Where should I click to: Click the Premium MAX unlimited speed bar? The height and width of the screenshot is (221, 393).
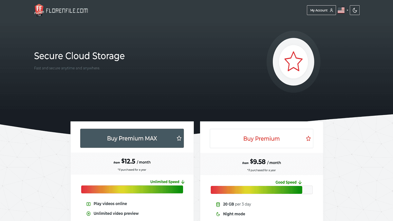pyautogui.click(x=132, y=190)
